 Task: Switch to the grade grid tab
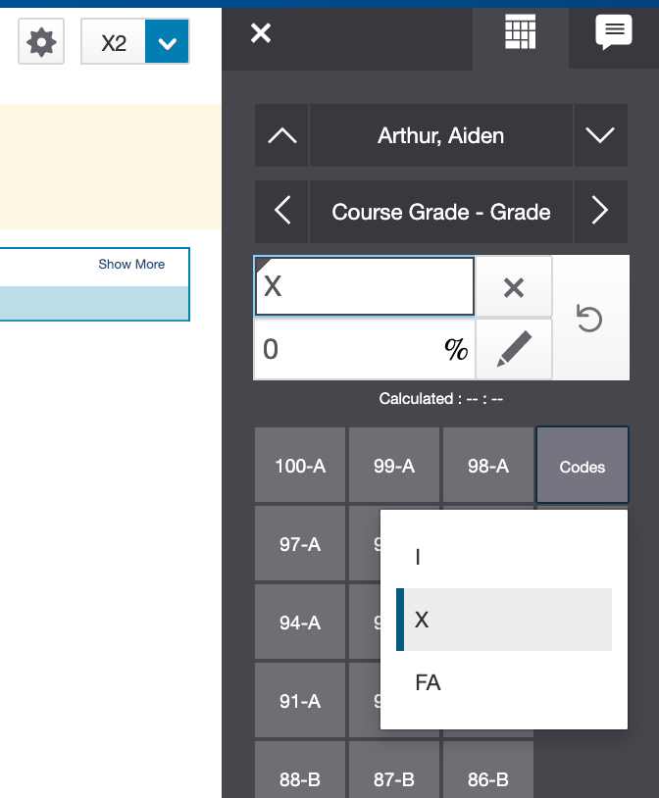tap(520, 33)
